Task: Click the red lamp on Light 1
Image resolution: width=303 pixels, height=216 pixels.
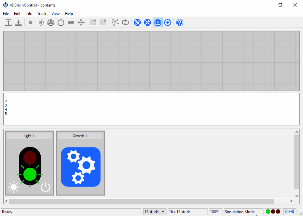Action: [x=30, y=158]
